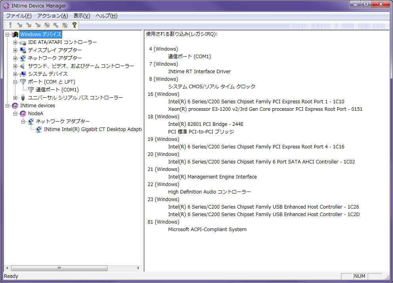Click the ポート (COM と LPT) connector icon
The height and width of the screenshot is (283, 393).
point(23,82)
